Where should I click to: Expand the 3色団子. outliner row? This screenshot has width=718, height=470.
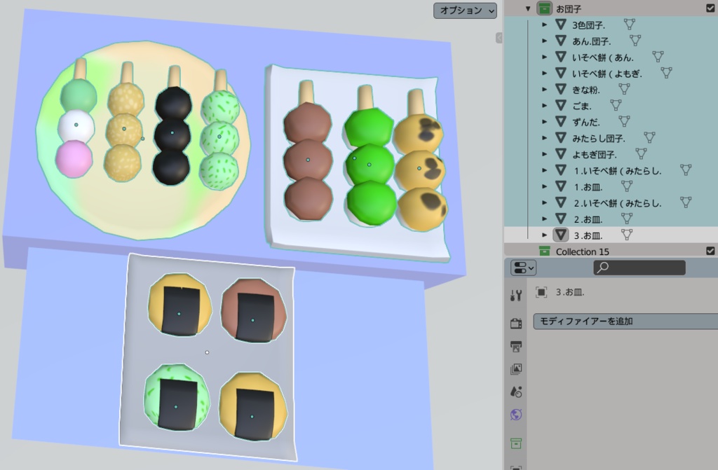pyautogui.click(x=544, y=25)
